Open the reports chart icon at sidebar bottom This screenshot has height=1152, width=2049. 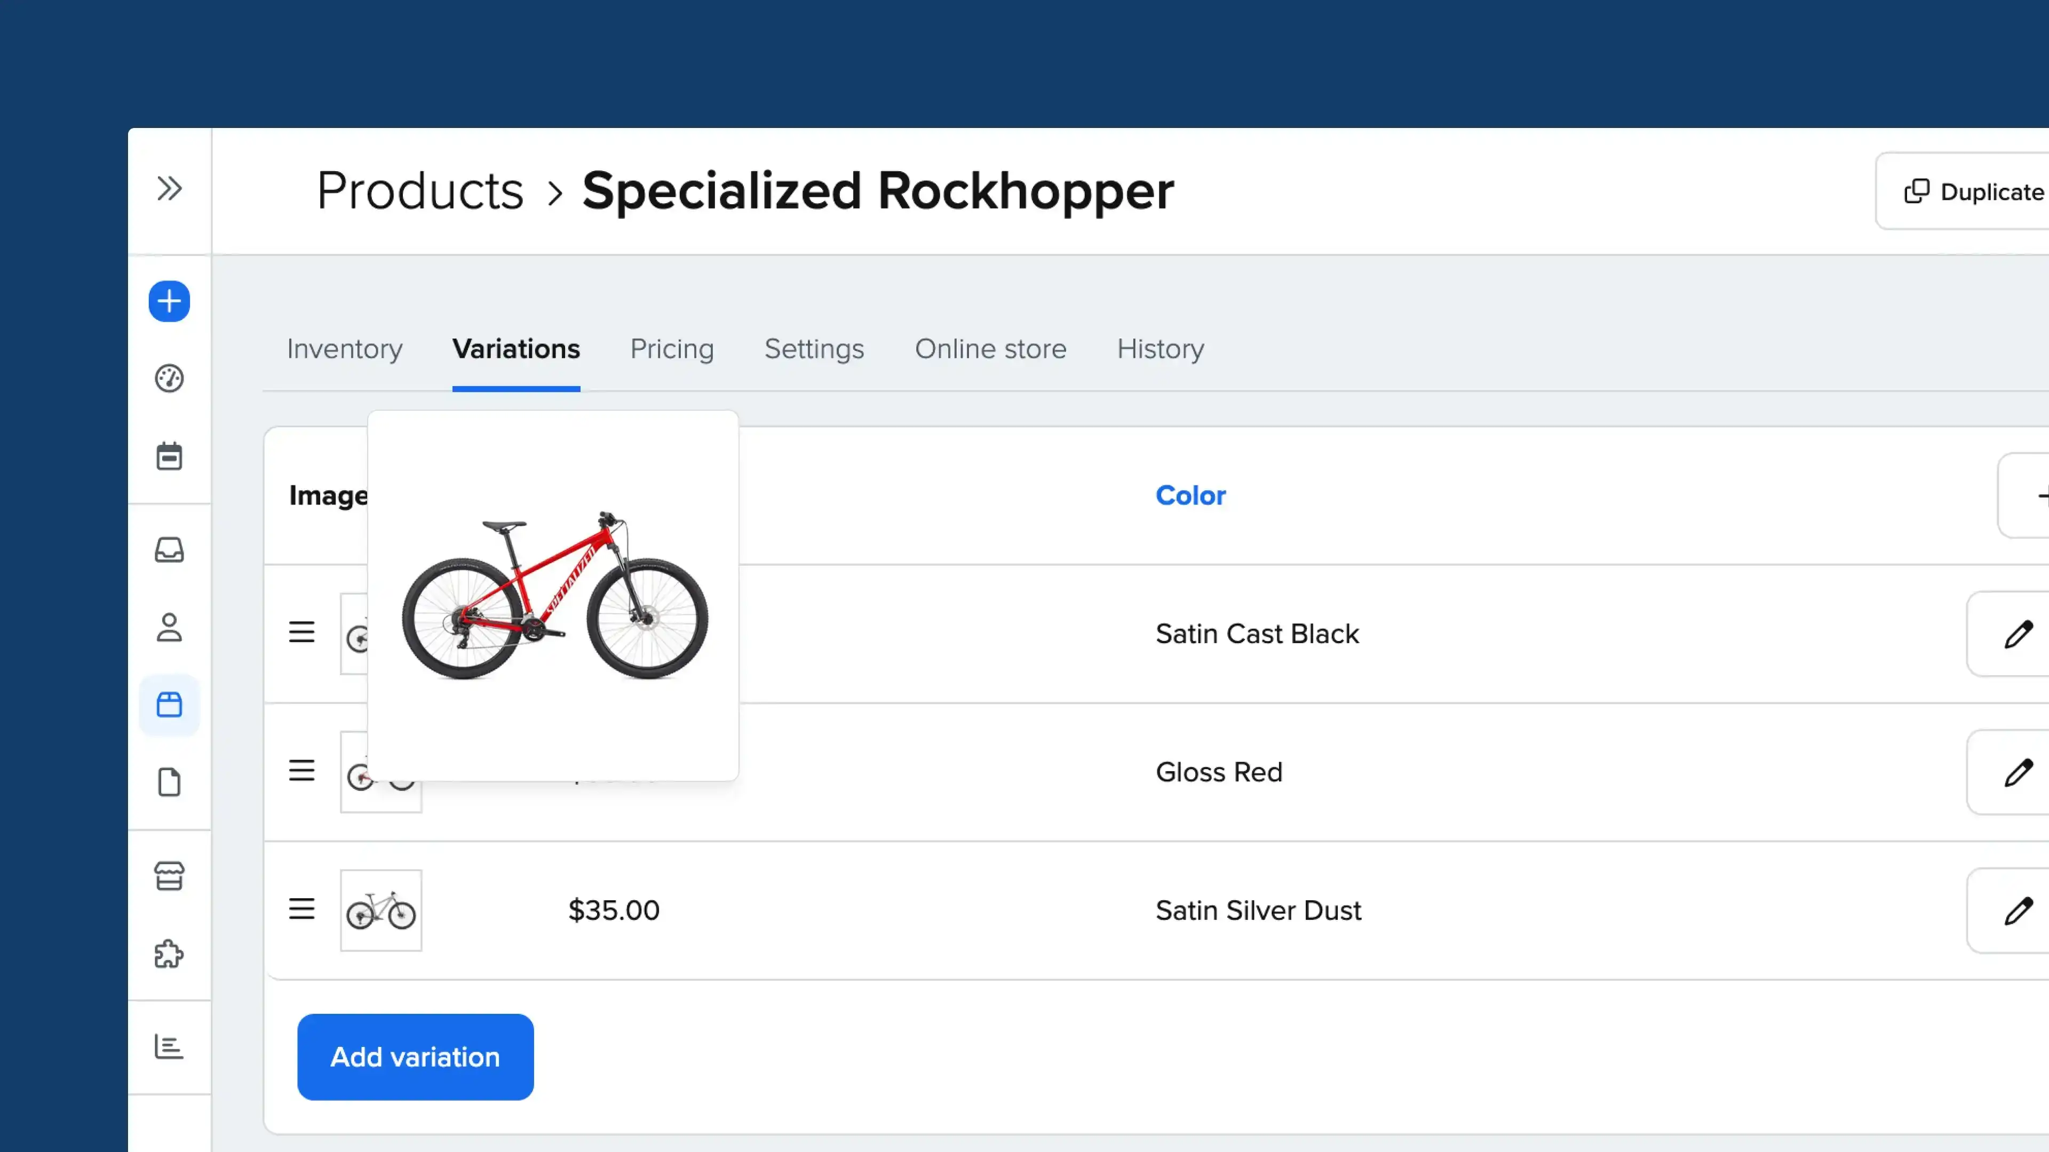[169, 1046]
